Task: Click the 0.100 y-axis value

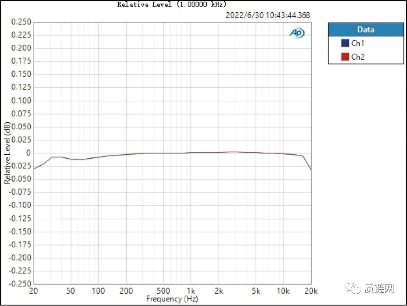Action: pyautogui.click(x=21, y=100)
